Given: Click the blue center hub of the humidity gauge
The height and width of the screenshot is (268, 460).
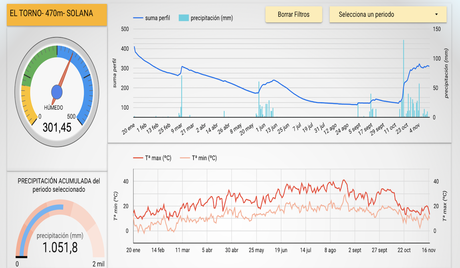Looking at the screenshot, I should pyautogui.click(x=57, y=92).
